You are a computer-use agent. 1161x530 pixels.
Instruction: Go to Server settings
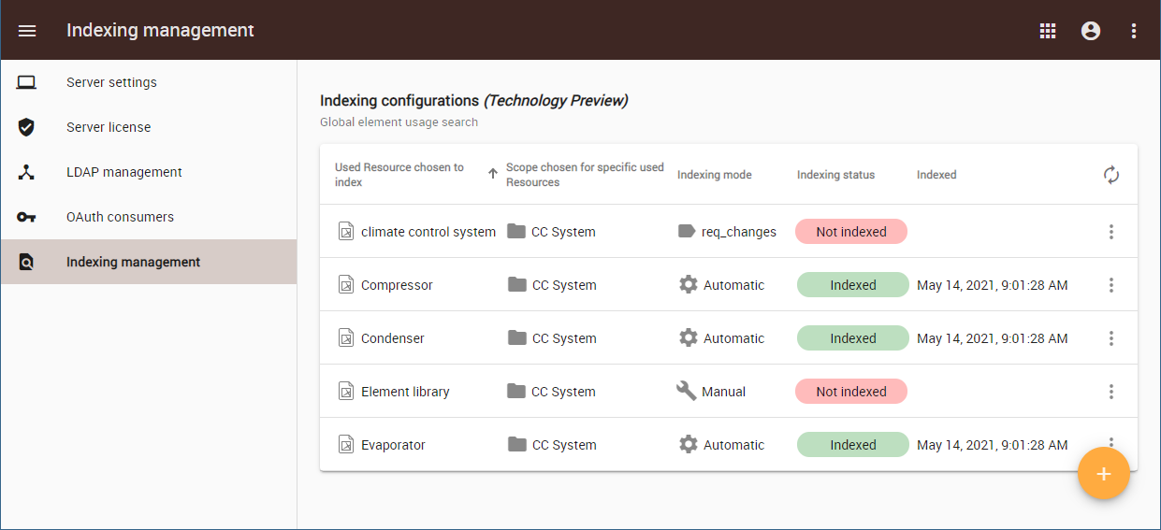[x=111, y=82]
